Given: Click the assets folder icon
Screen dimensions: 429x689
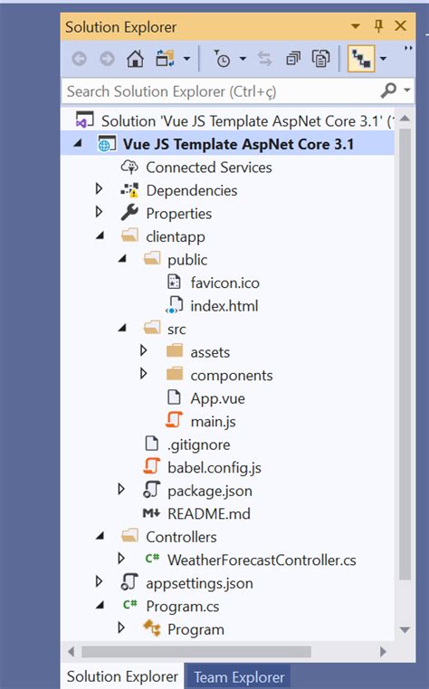Looking at the screenshot, I should [x=175, y=350].
